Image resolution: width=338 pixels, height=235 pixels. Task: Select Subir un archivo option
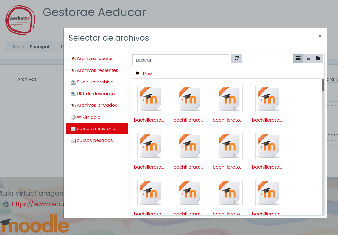pos(95,82)
